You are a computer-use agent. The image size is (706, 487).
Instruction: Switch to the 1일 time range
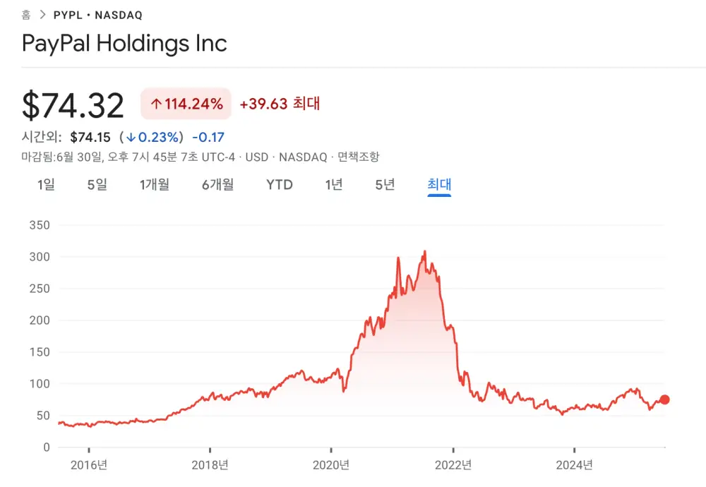click(x=45, y=185)
